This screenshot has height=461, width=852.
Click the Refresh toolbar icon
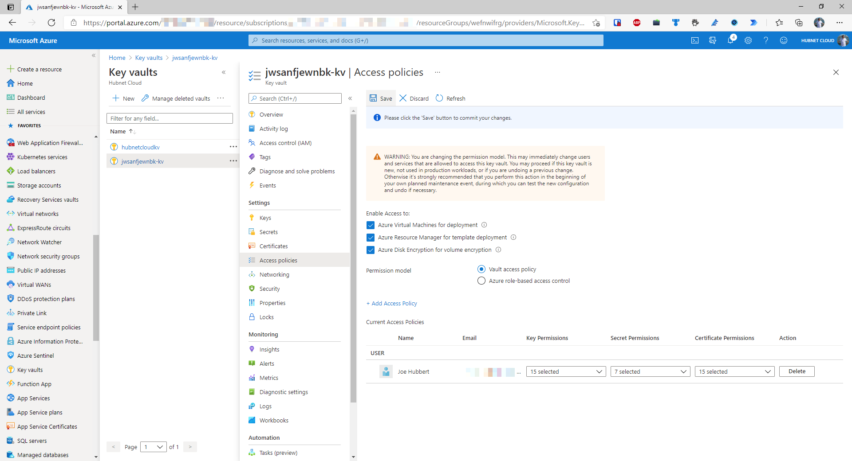tap(439, 98)
